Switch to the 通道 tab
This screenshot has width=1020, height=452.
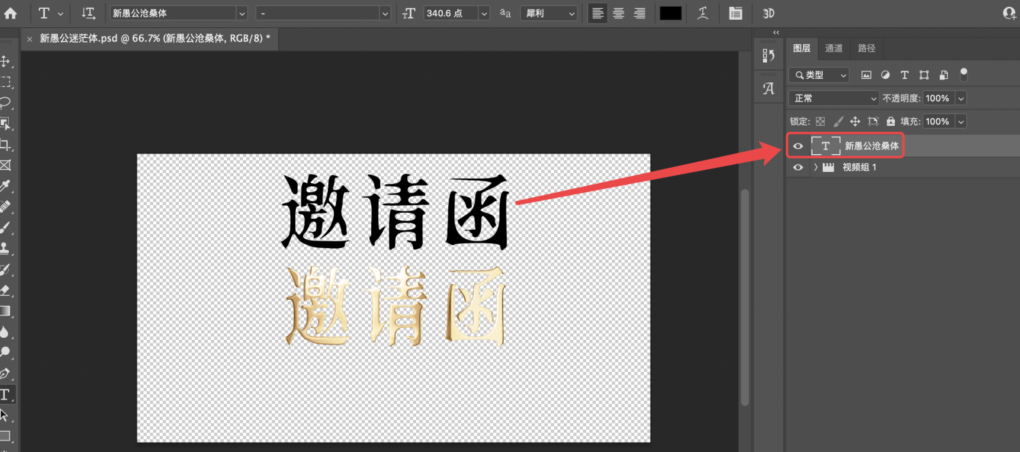pos(834,48)
